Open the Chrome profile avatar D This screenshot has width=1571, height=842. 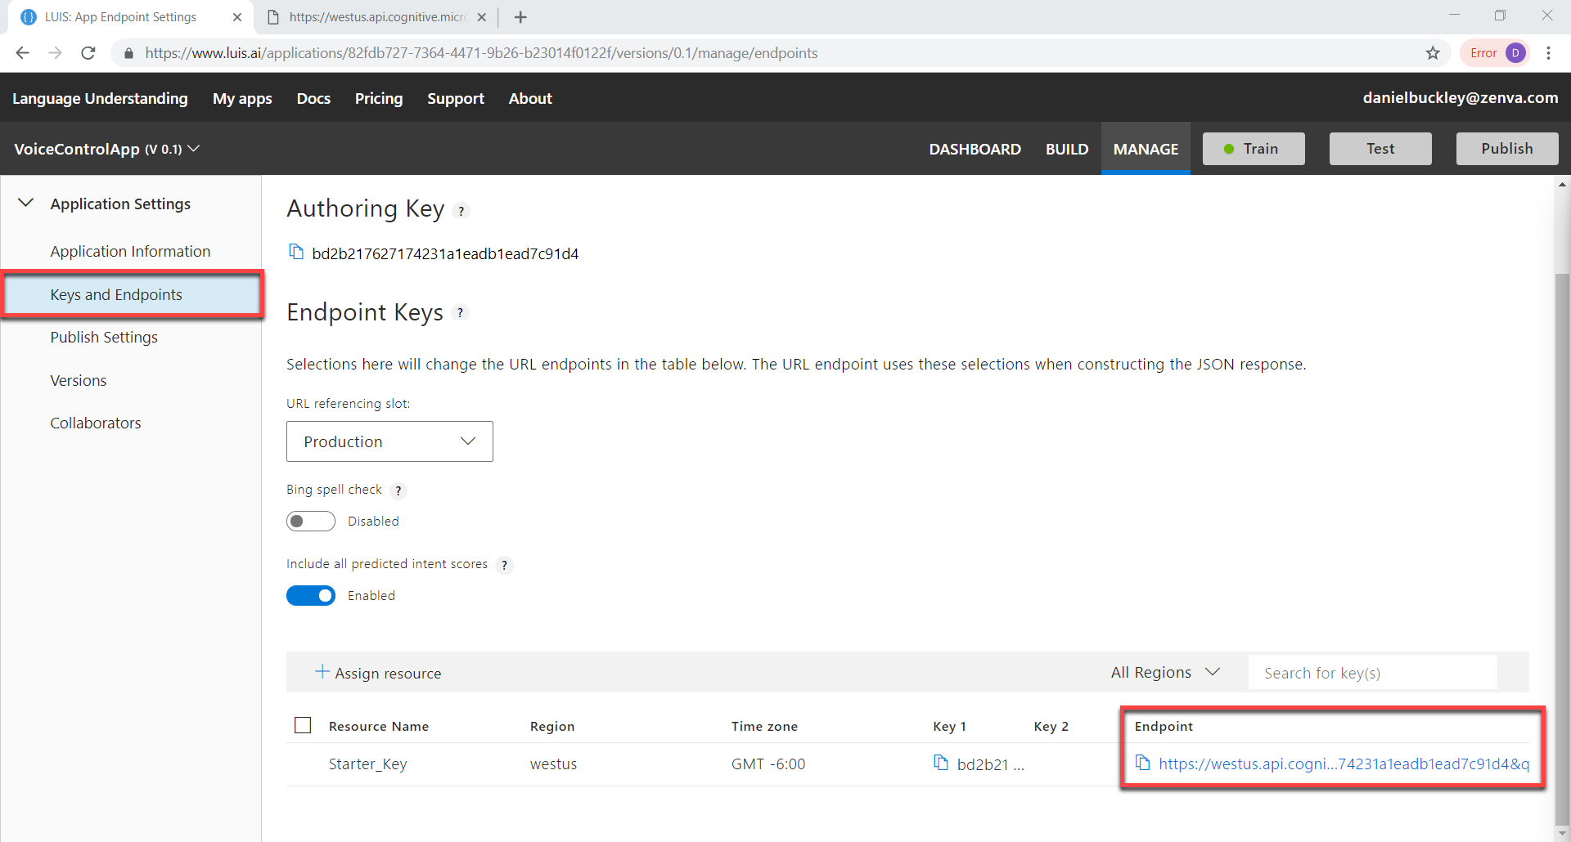tap(1515, 53)
